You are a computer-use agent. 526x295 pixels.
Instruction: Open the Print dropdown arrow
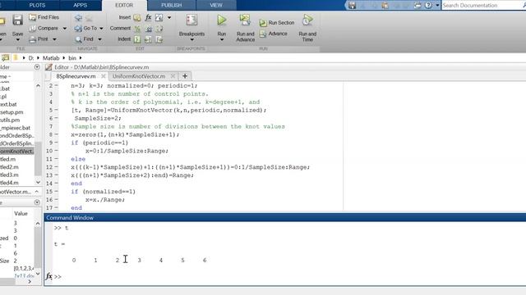coord(54,39)
